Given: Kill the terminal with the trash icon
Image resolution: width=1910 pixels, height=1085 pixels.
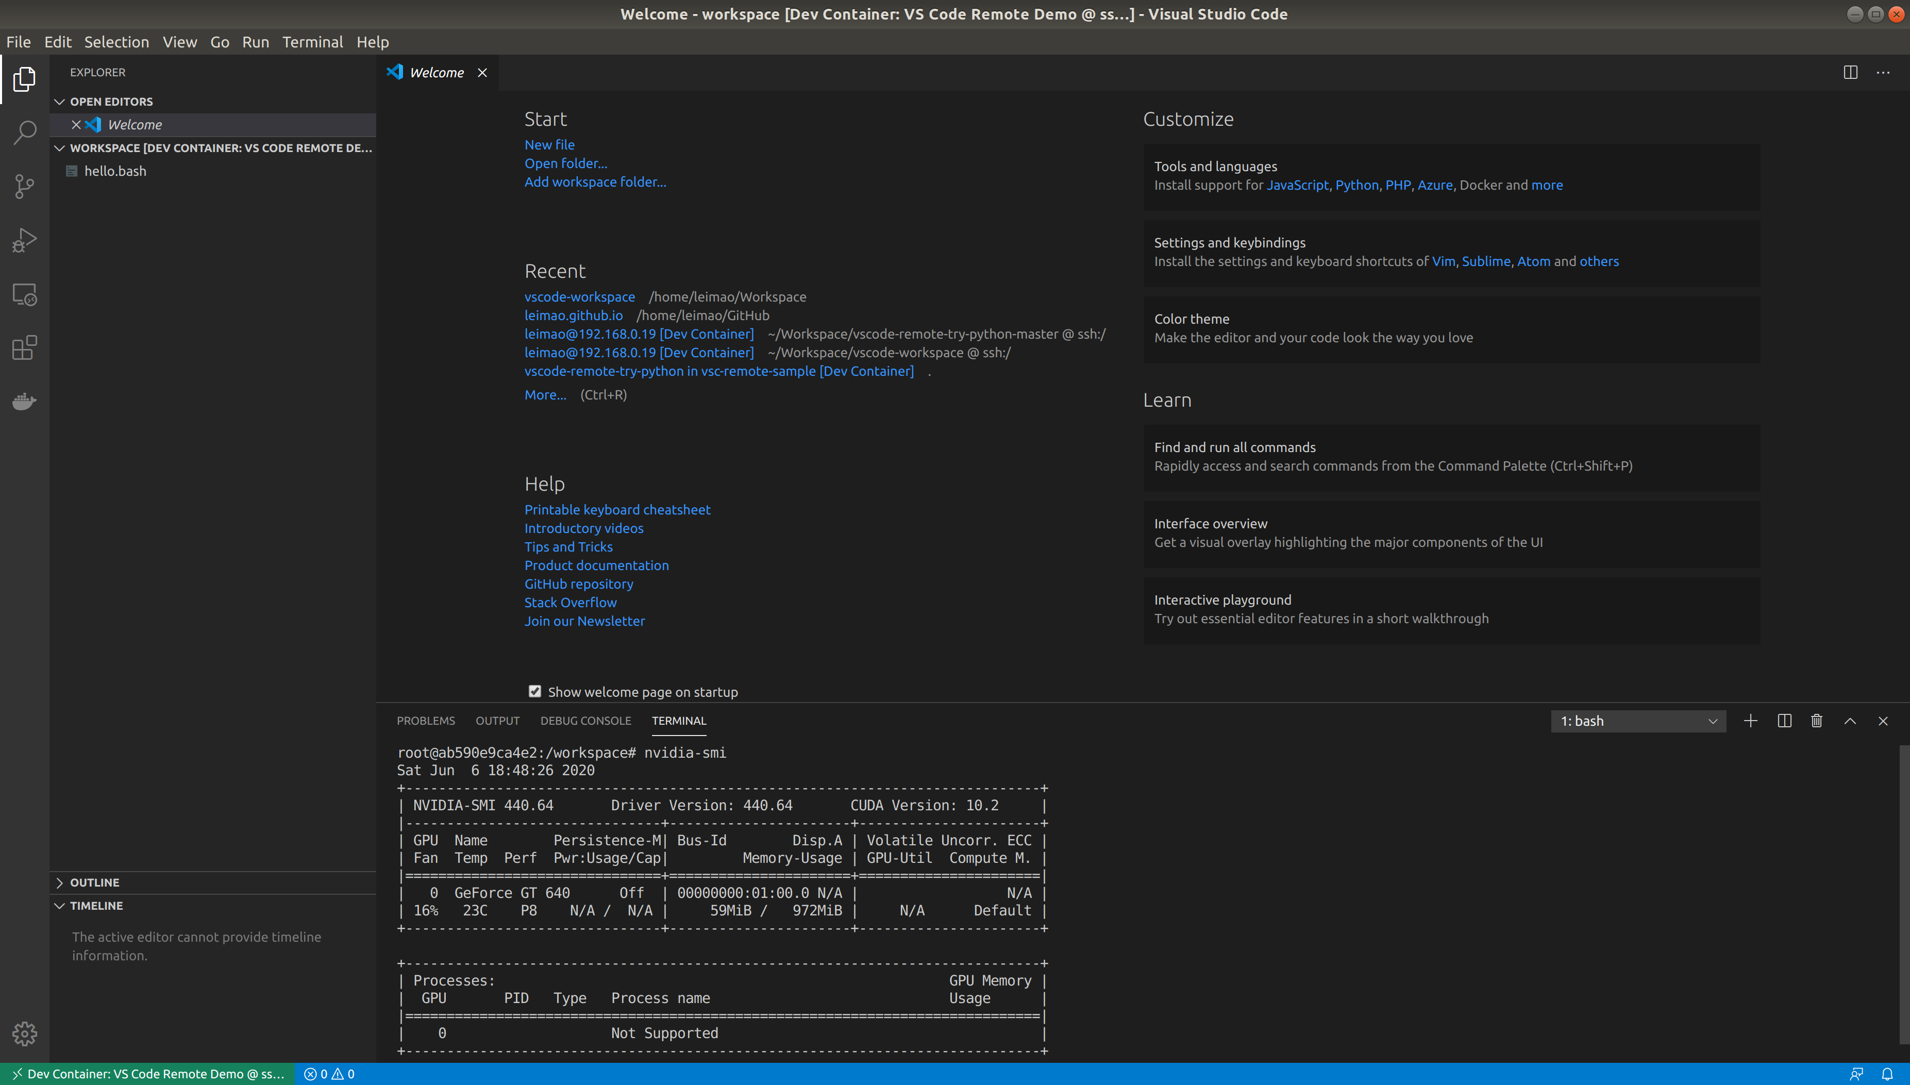Looking at the screenshot, I should tap(1817, 721).
